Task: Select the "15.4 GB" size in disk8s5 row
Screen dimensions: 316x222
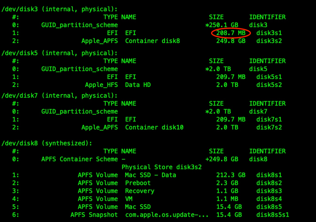Action: tap(229, 207)
